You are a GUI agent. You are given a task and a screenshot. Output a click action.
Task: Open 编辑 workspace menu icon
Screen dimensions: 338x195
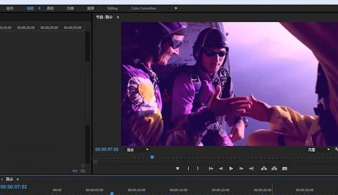(39, 8)
